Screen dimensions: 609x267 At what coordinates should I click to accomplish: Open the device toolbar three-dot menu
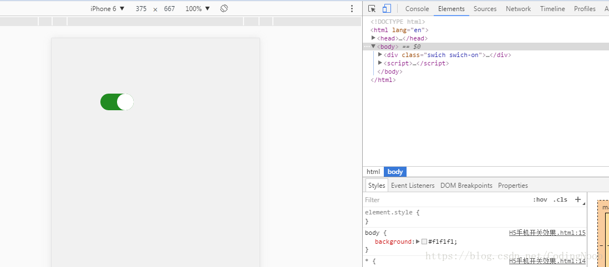[x=352, y=8]
